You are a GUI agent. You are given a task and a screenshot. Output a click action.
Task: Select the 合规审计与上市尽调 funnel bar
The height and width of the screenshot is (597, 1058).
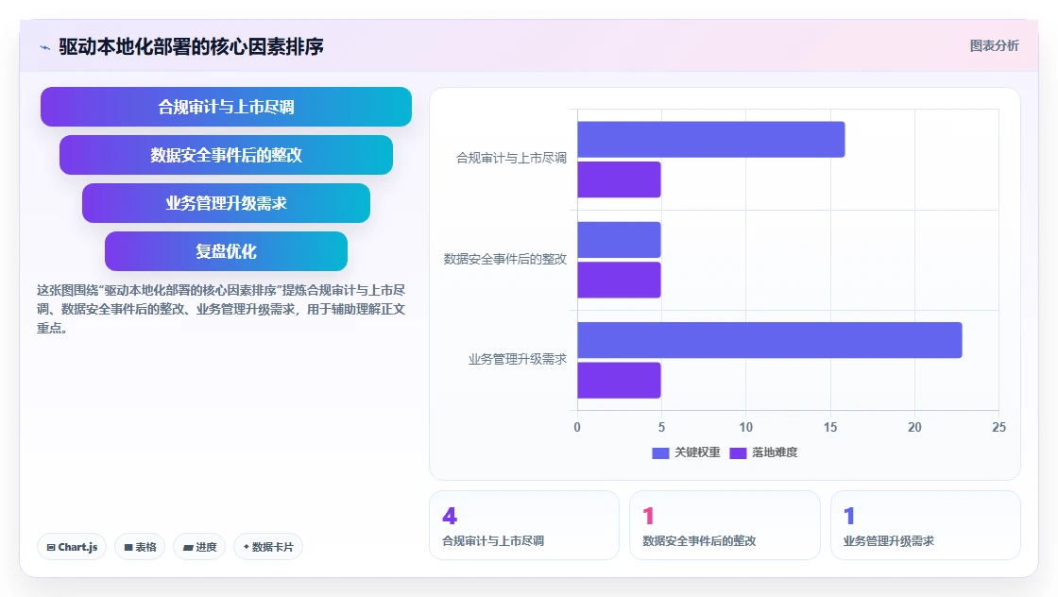click(x=226, y=107)
